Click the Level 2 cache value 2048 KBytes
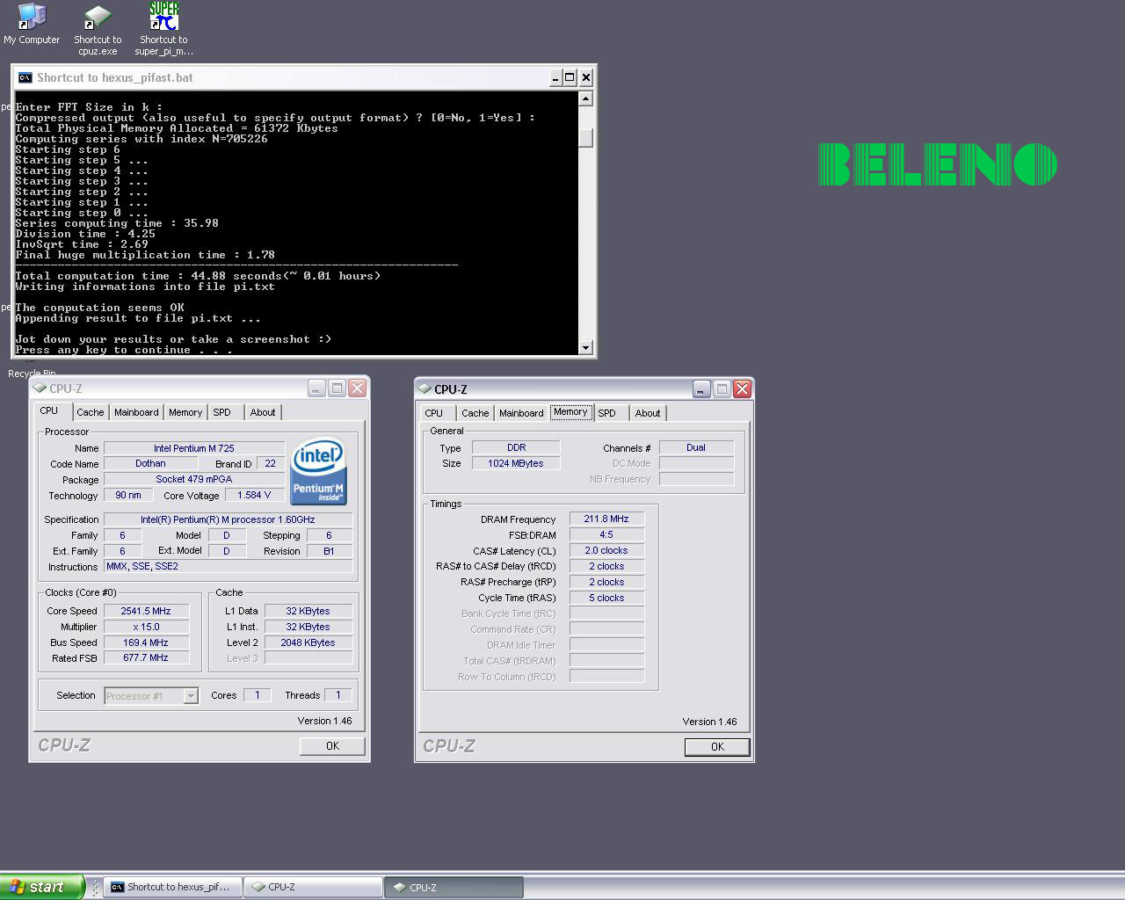The image size is (1125, 900). pyautogui.click(x=308, y=642)
